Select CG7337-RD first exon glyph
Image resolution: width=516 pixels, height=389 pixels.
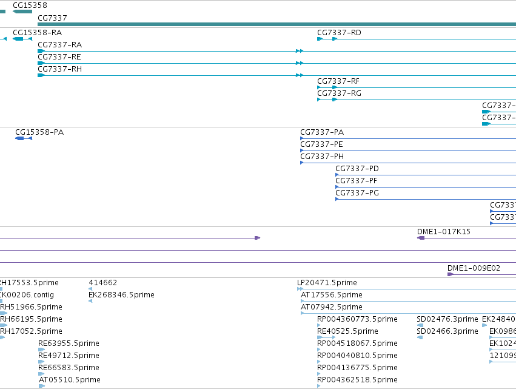pyautogui.click(x=320, y=39)
